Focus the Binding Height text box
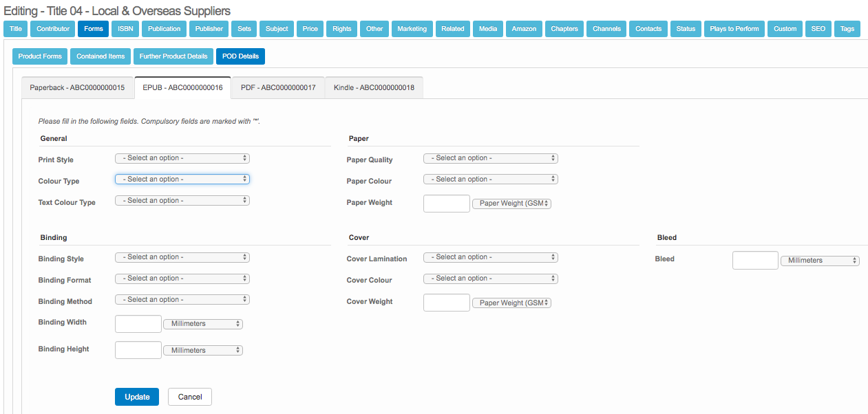 [x=138, y=350]
